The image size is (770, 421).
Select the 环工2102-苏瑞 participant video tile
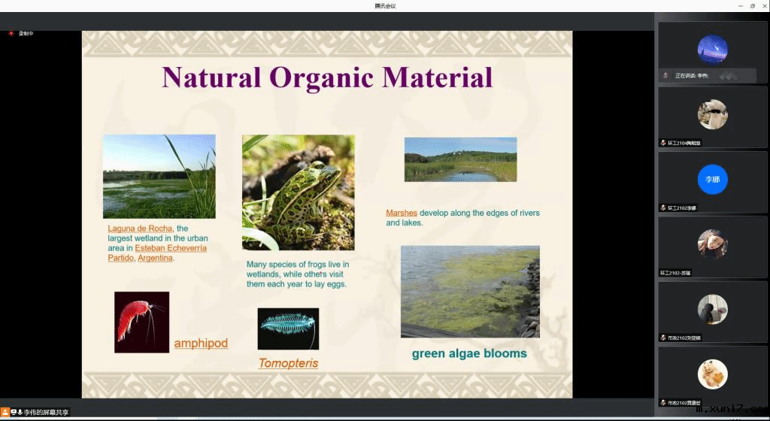pos(712,244)
